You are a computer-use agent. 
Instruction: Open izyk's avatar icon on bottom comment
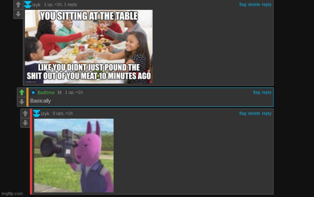tap(36, 113)
